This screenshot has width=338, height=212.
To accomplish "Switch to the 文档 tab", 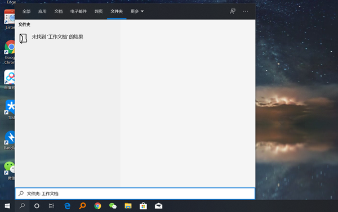I will pyautogui.click(x=59, y=11).
